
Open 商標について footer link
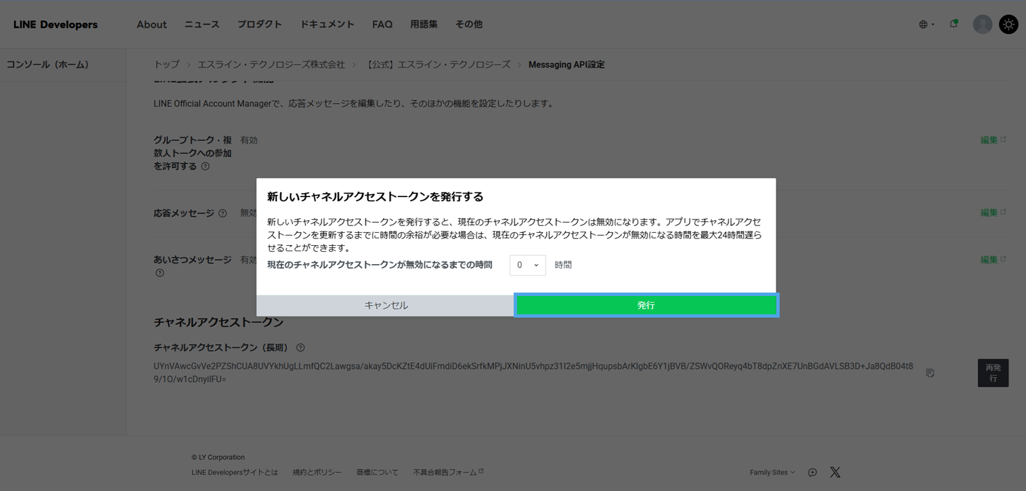[x=378, y=472]
